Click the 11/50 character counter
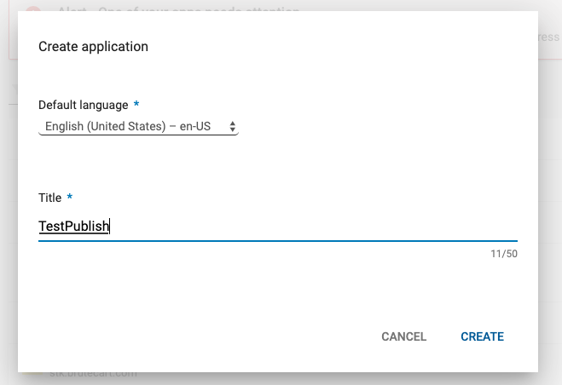 coord(503,255)
